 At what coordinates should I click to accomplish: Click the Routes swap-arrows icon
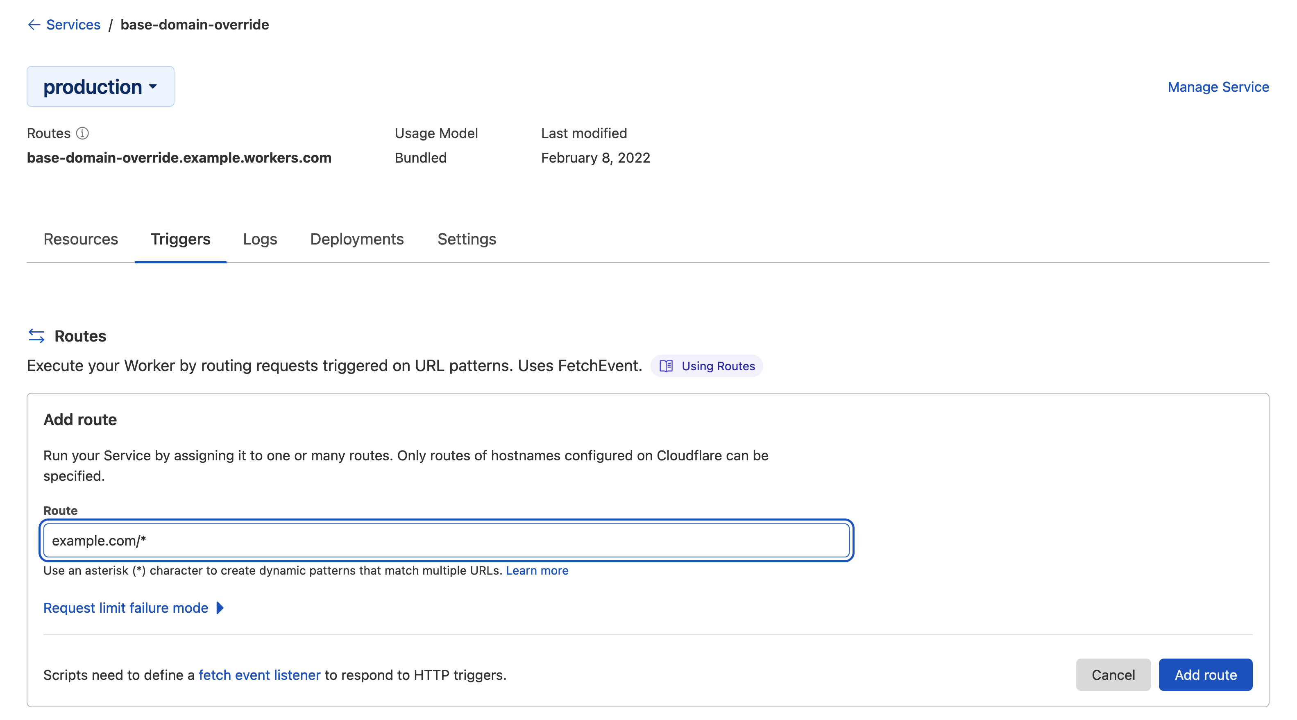click(x=36, y=336)
